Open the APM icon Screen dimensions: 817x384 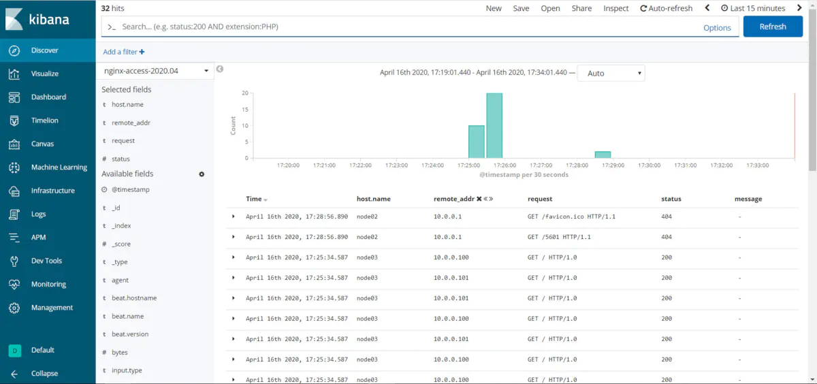pos(14,238)
